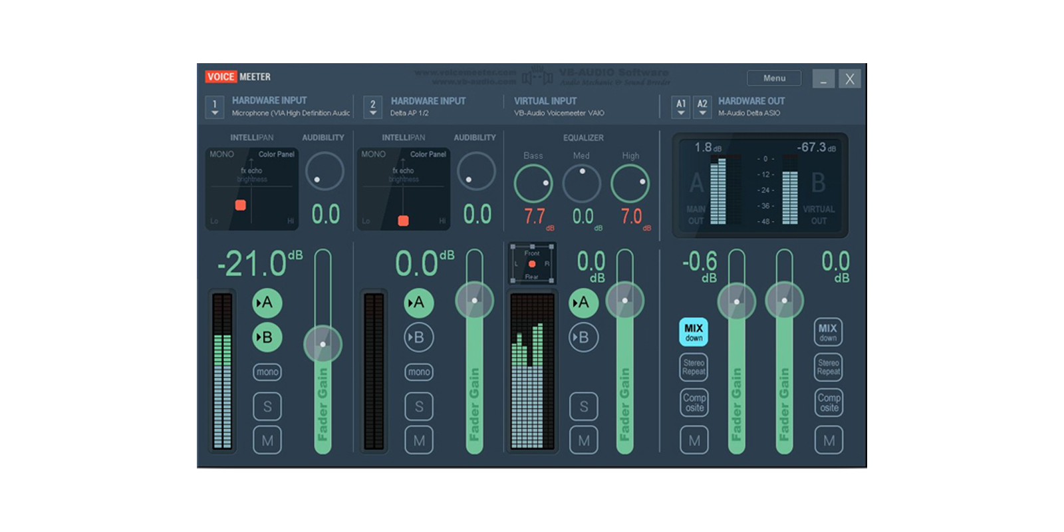This screenshot has width=1064, height=532.
Task: Open the A1 hardware output selector
Action: click(x=681, y=107)
